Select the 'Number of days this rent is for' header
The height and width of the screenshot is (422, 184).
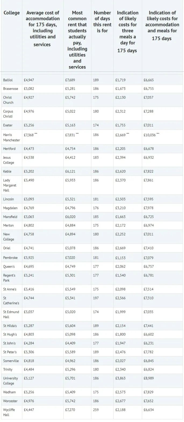(102, 21)
